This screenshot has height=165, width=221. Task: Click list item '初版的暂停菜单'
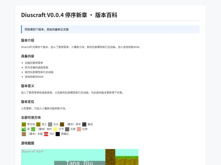pos(34,63)
